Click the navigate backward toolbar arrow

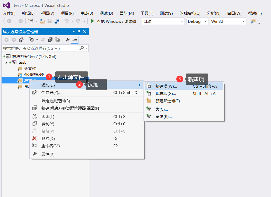pyautogui.click(x=9, y=21)
